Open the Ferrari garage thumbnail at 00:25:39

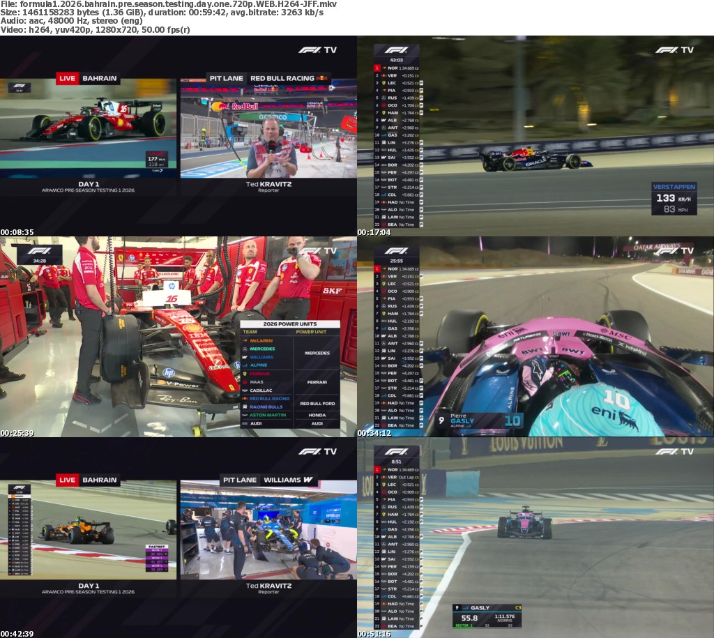tap(178, 337)
